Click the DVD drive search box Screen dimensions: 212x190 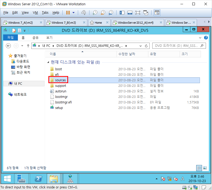[179, 46]
